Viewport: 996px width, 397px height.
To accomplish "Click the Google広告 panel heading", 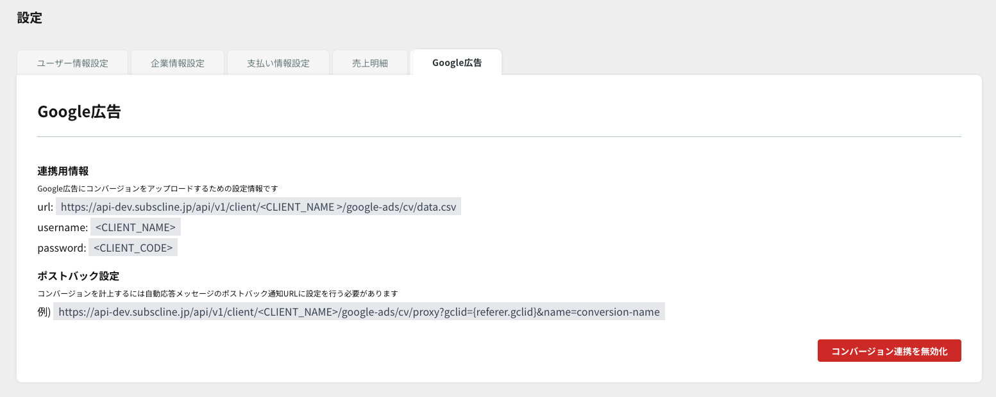I will click(80, 111).
